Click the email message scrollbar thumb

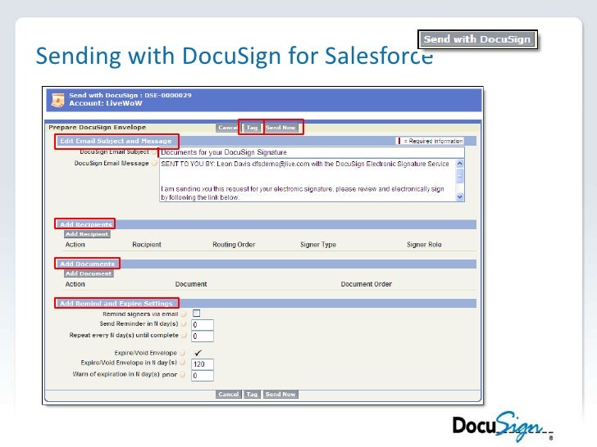point(460,176)
